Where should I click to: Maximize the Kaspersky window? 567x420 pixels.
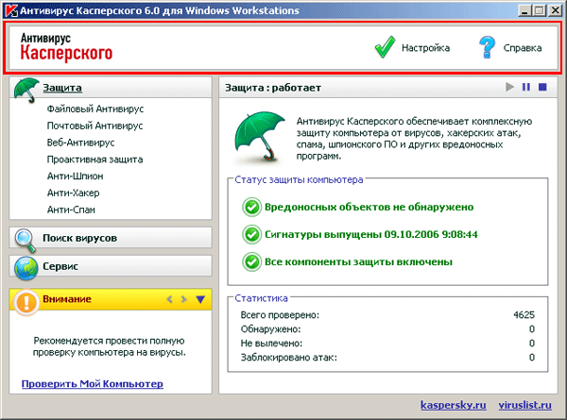coord(539,10)
